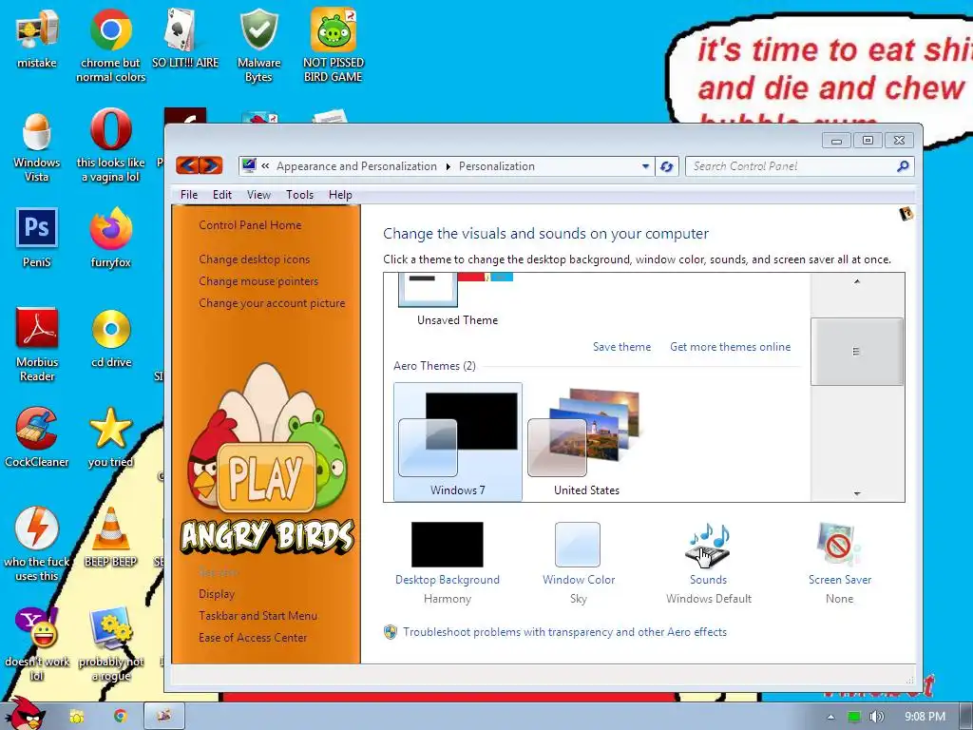Click the green network tray icon

point(854,717)
